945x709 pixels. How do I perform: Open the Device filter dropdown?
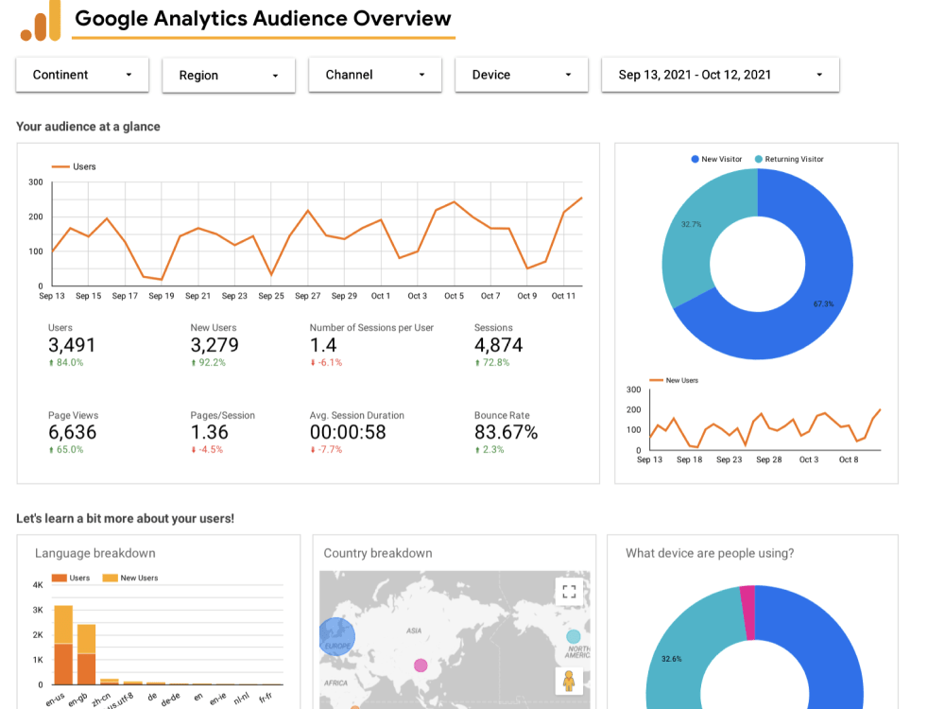(x=522, y=75)
